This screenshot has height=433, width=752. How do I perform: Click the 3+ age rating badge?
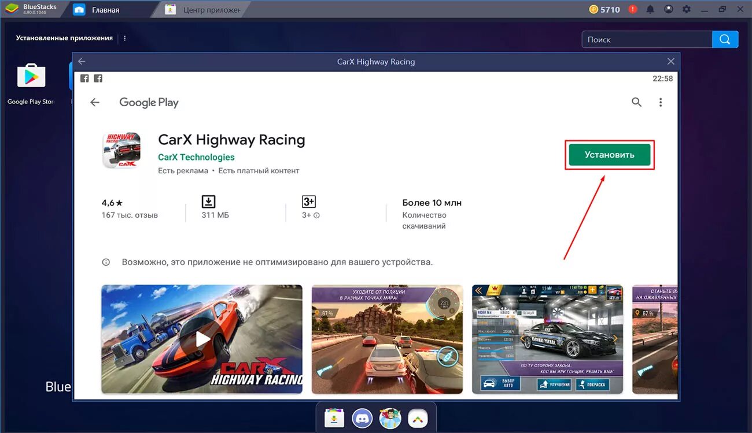click(309, 201)
